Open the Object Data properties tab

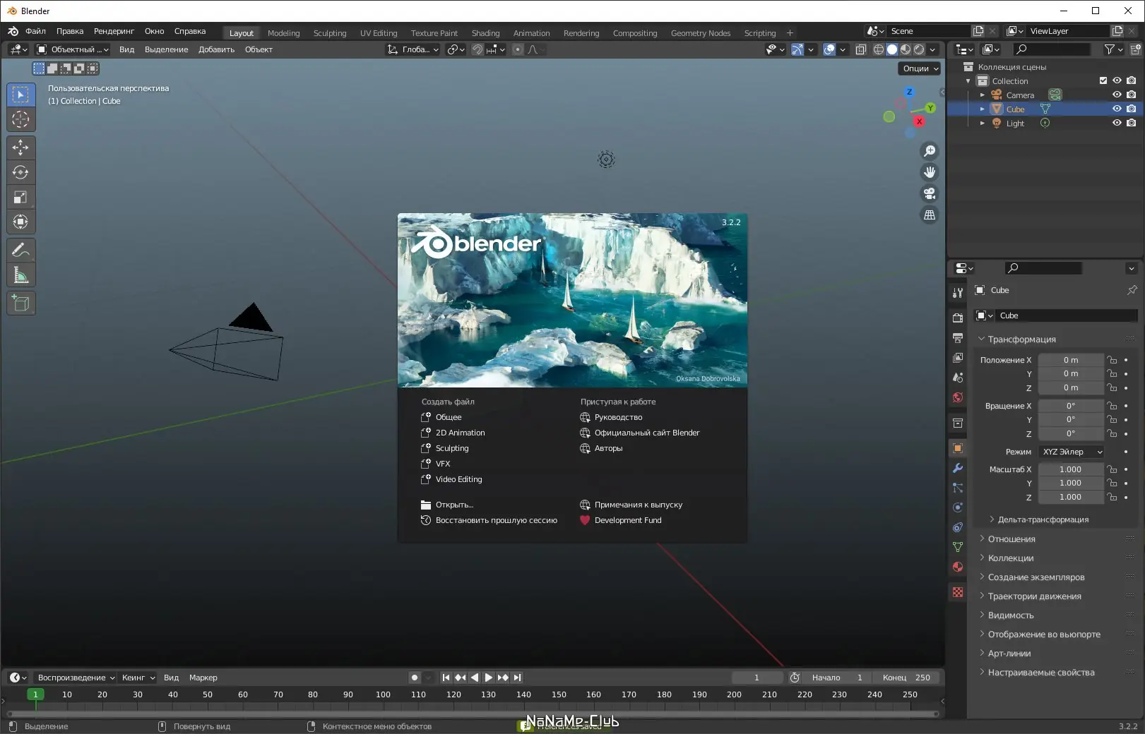tap(958, 547)
